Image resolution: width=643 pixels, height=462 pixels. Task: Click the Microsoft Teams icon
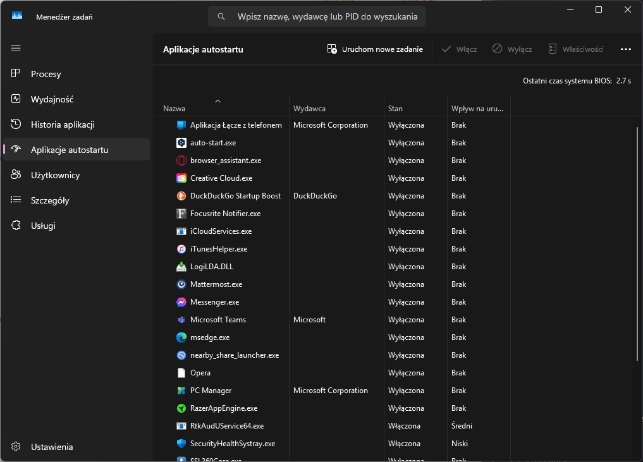click(x=181, y=320)
